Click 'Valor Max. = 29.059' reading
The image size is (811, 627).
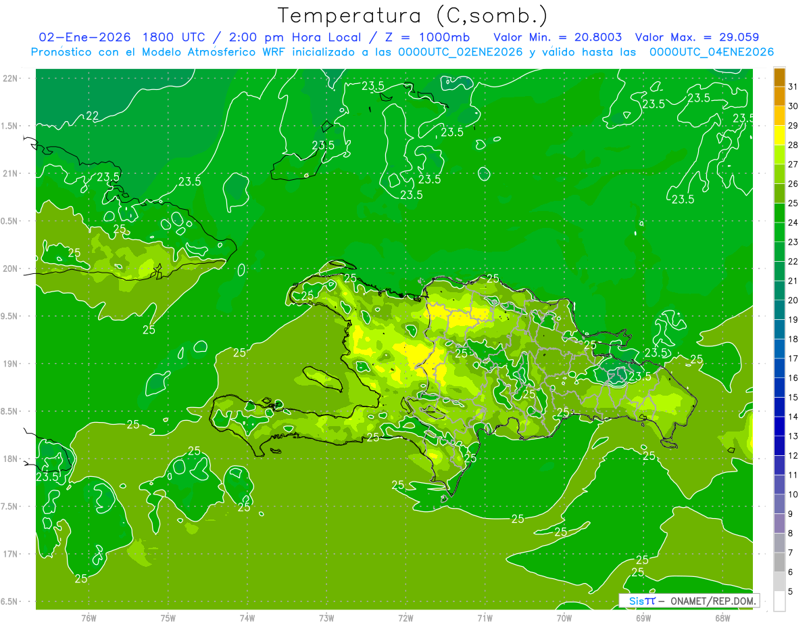(697, 37)
